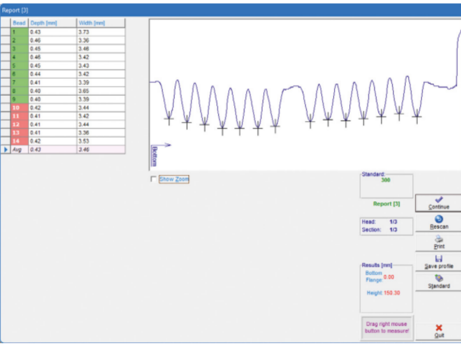Viewport: 461px width, 346px height.
Task: Click the Bottom arrow label in the profile graph
Action: 155,156
